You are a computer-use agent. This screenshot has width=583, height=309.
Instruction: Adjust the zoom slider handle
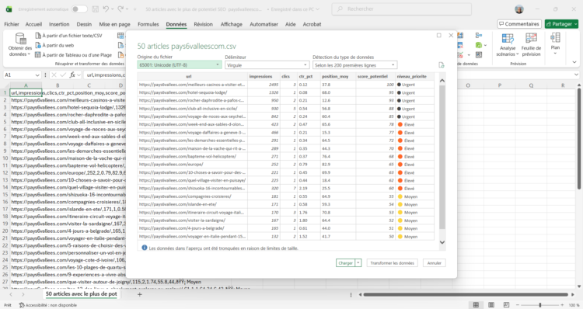point(540,305)
